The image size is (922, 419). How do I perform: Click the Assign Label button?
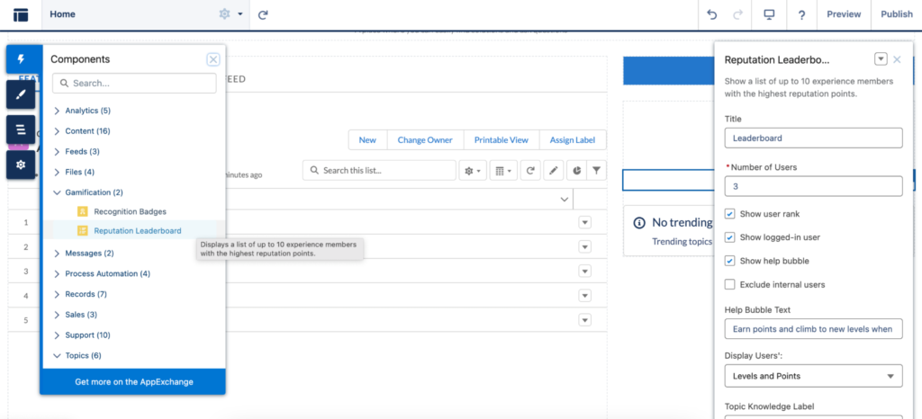pos(573,139)
